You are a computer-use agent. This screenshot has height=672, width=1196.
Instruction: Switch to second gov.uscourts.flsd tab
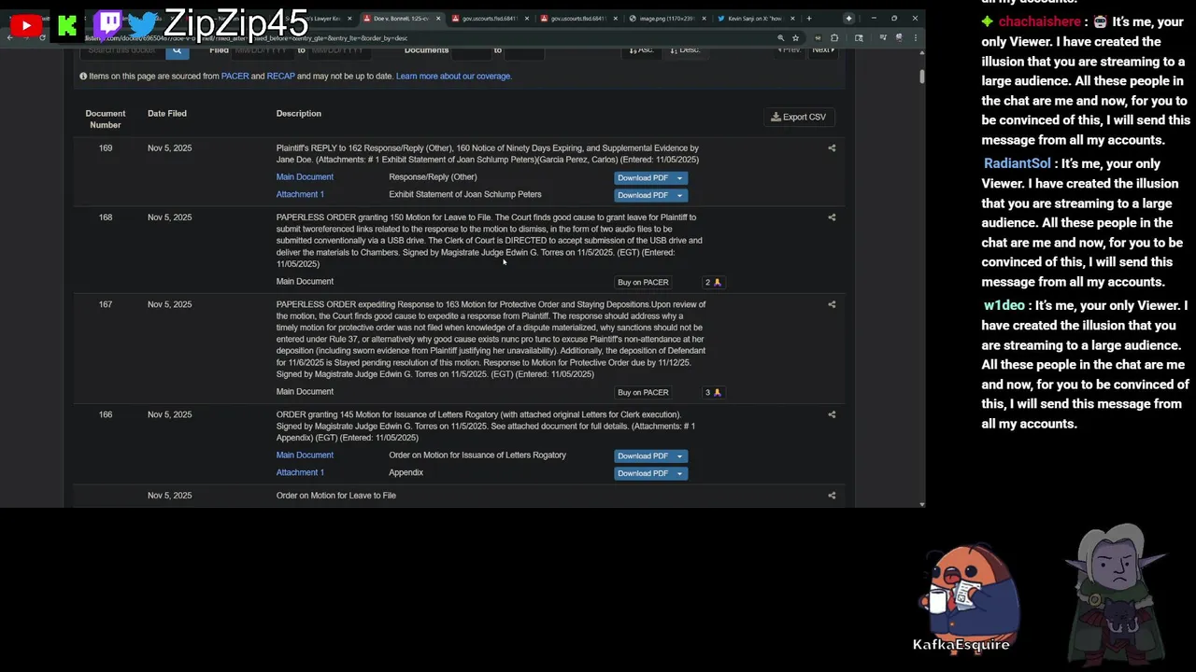click(578, 19)
